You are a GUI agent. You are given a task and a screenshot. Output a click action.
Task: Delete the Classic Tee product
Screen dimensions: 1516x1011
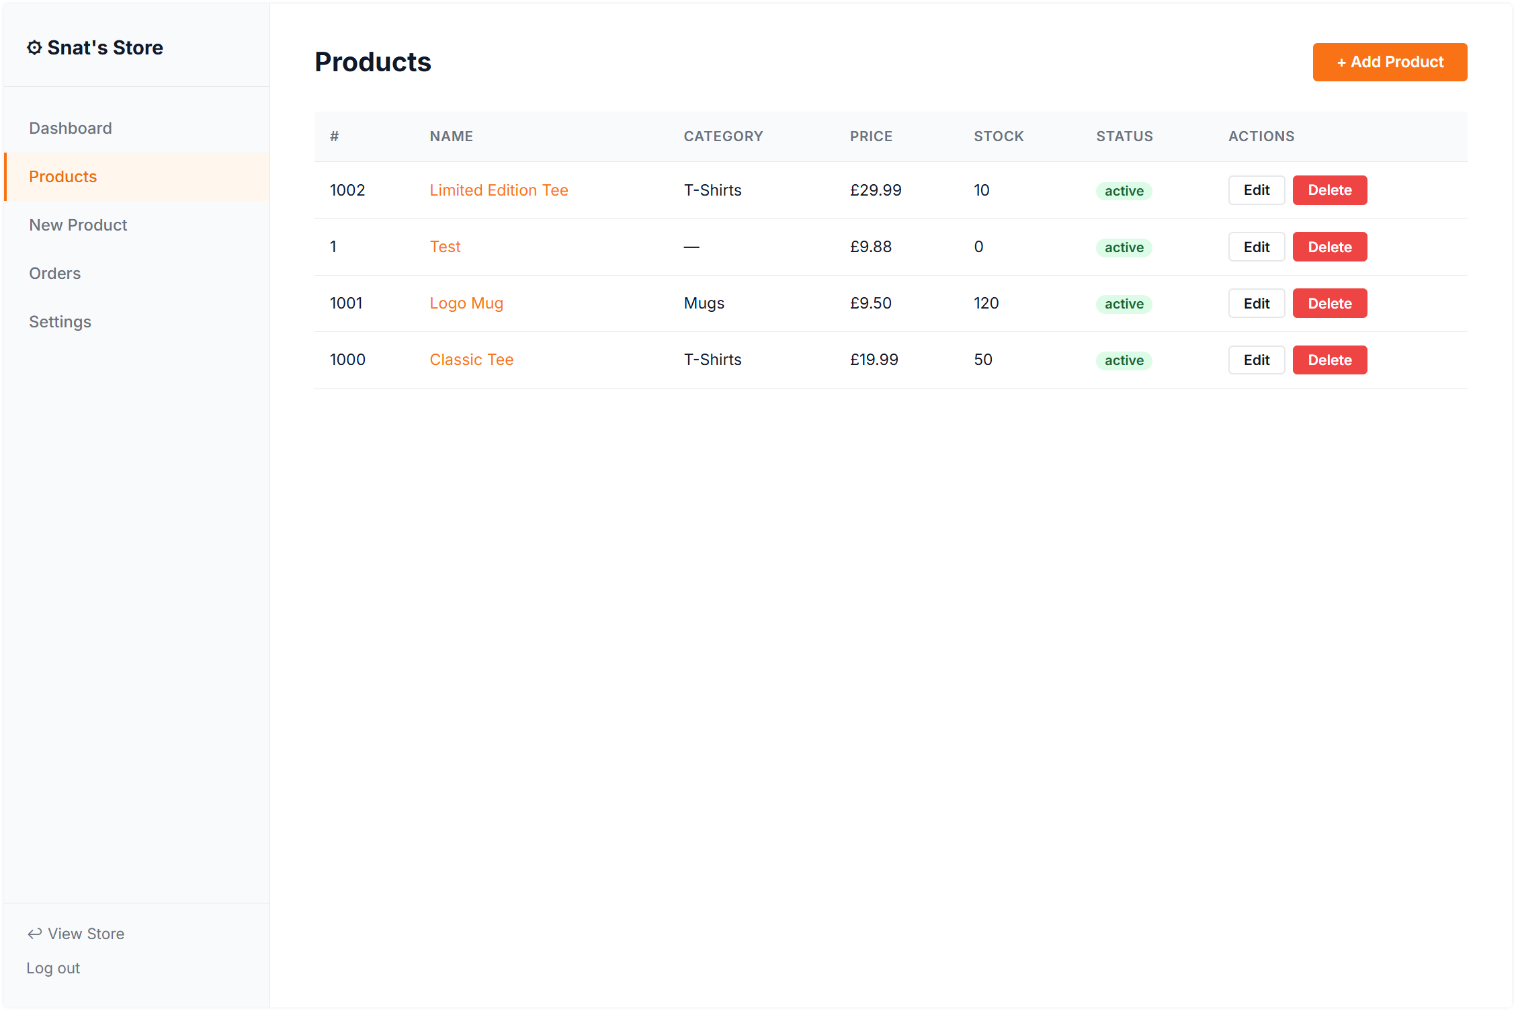pos(1329,360)
